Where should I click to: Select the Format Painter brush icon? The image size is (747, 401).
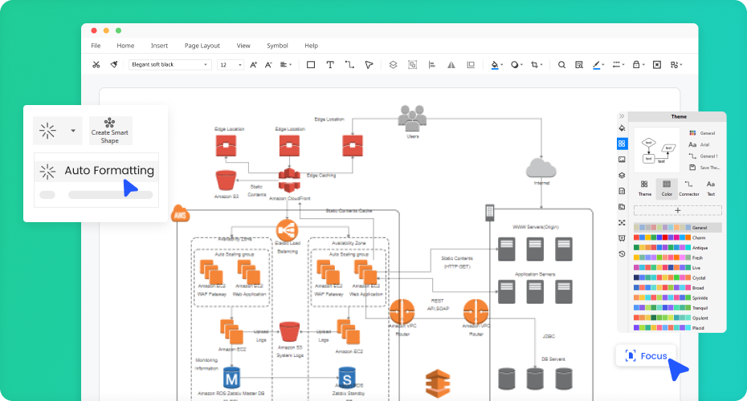click(114, 65)
